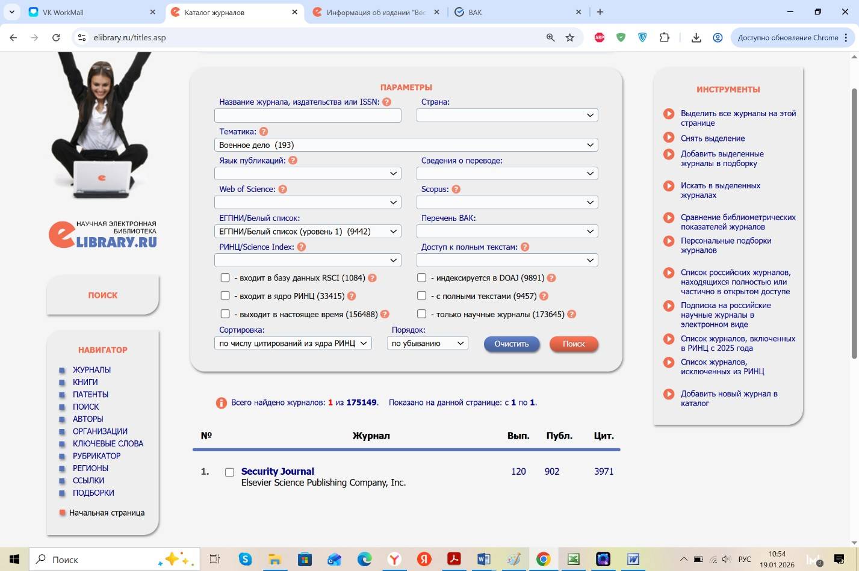
Task: Open the AdBlock Plus extension icon
Action: (600, 37)
